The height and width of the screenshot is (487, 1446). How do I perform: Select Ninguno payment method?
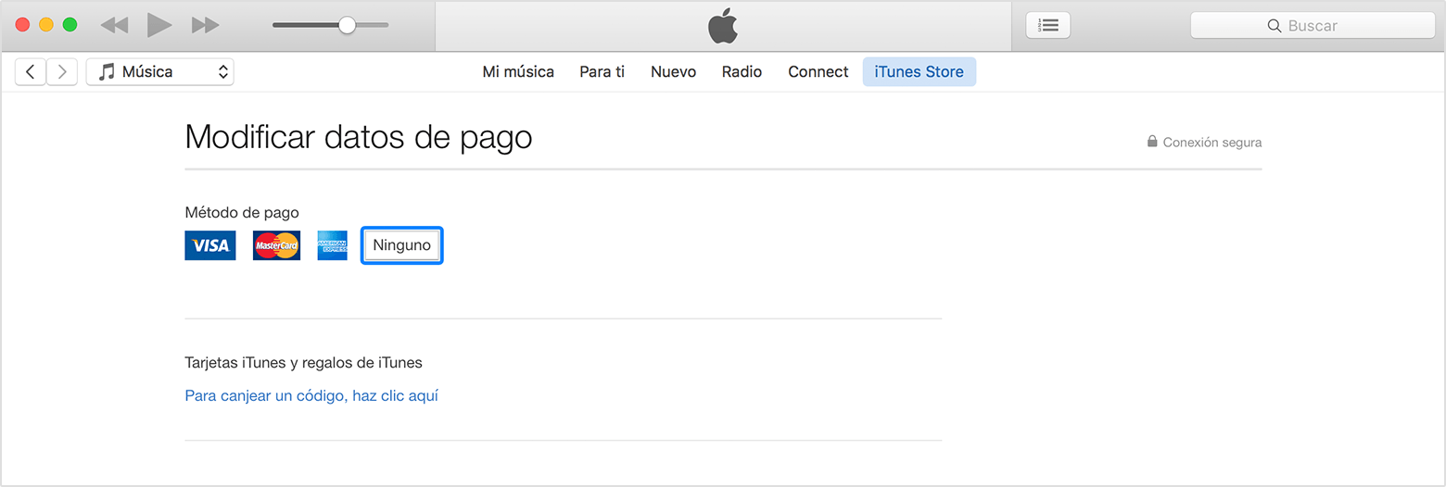coord(401,245)
